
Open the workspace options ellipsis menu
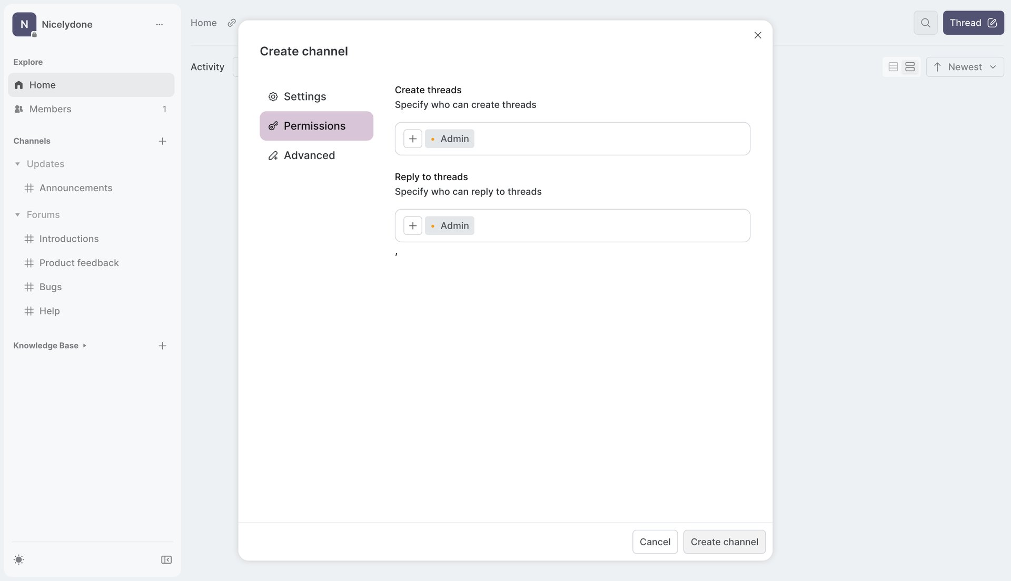click(x=160, y=24)
